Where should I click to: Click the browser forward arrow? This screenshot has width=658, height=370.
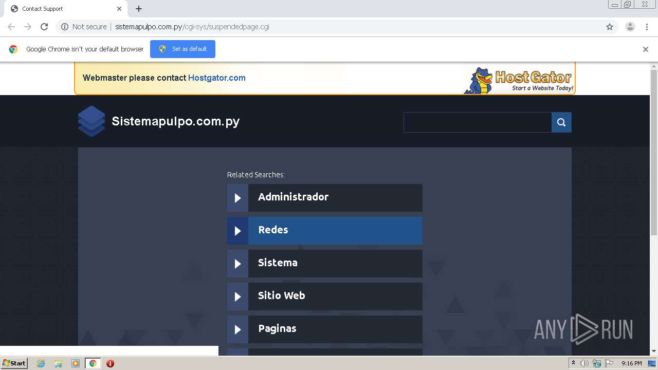(28, 27)
